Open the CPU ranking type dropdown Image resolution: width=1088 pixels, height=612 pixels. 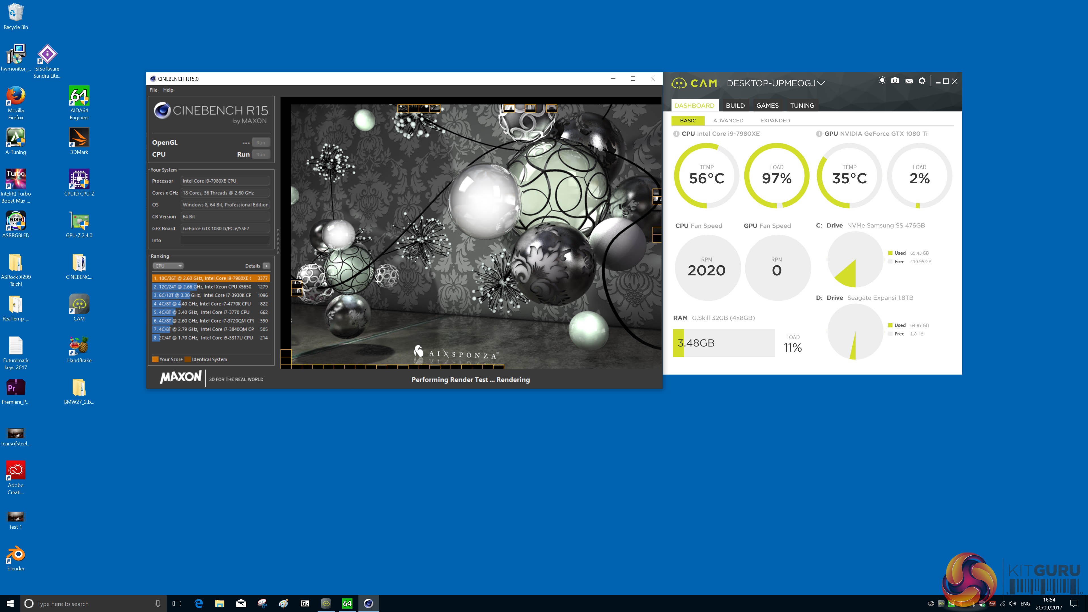168,266
